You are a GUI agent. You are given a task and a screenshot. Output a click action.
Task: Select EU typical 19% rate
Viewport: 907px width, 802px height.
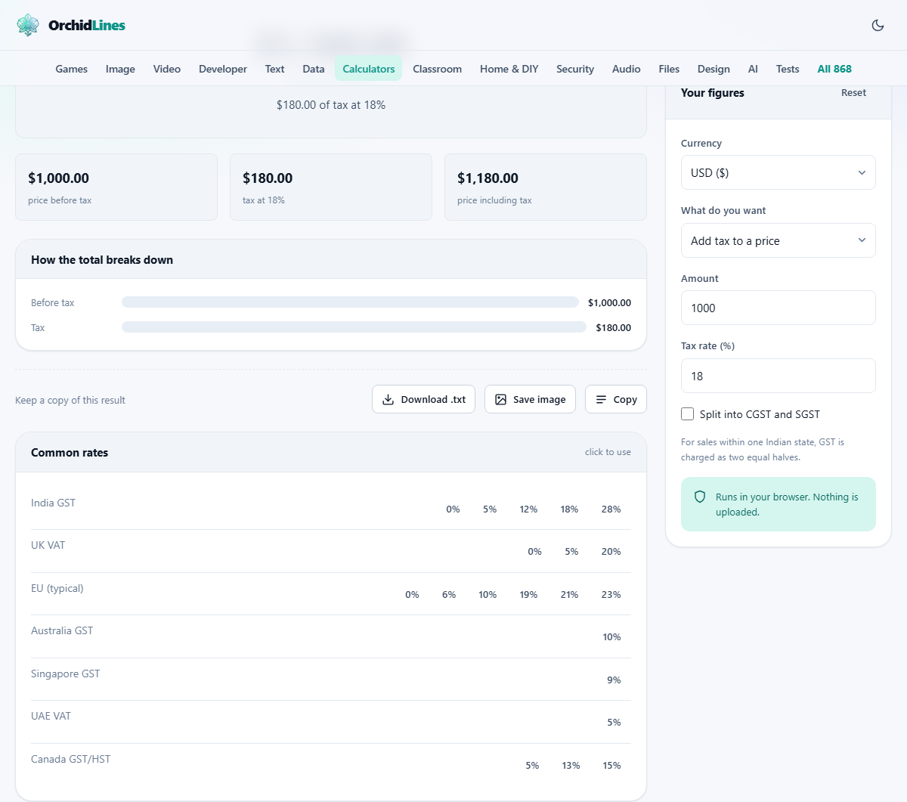coord(528,595)
